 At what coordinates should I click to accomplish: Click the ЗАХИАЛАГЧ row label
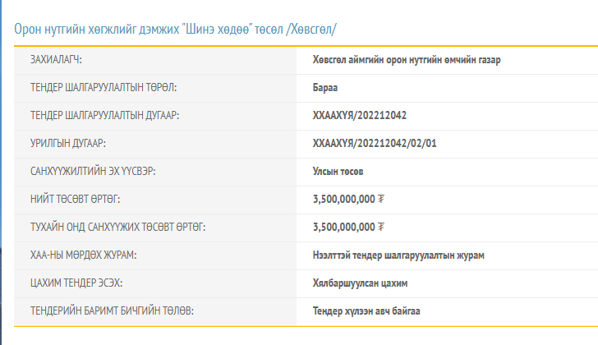pos(56,60)
